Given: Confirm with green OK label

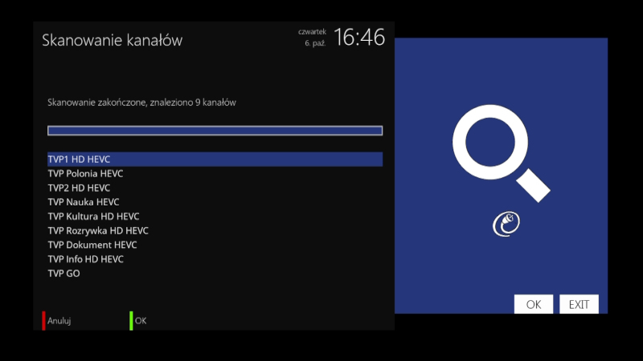Looking at the screenshot, I should point(141,320).
